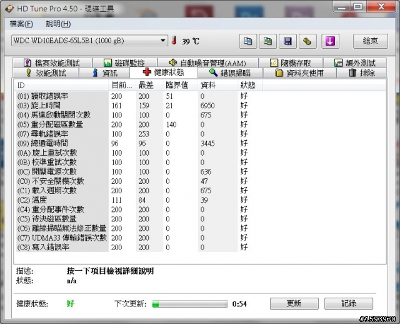Viewport: 400px width, 324px height.
Task: Click the 0:54 countdown timer
Action: [x=239, y=304]
